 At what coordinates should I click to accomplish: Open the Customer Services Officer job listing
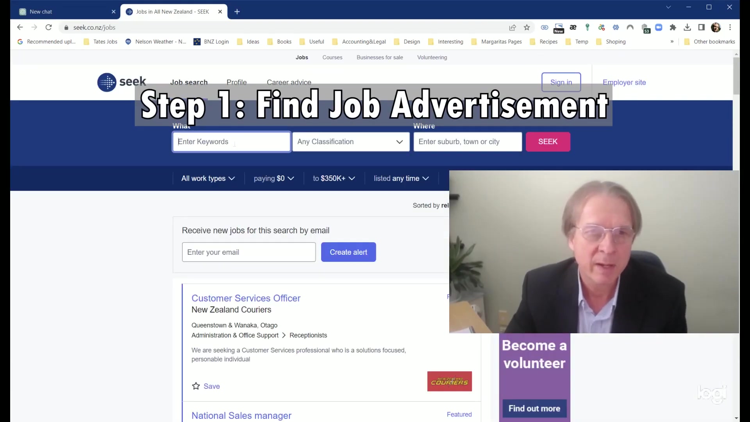click(246, 298)
